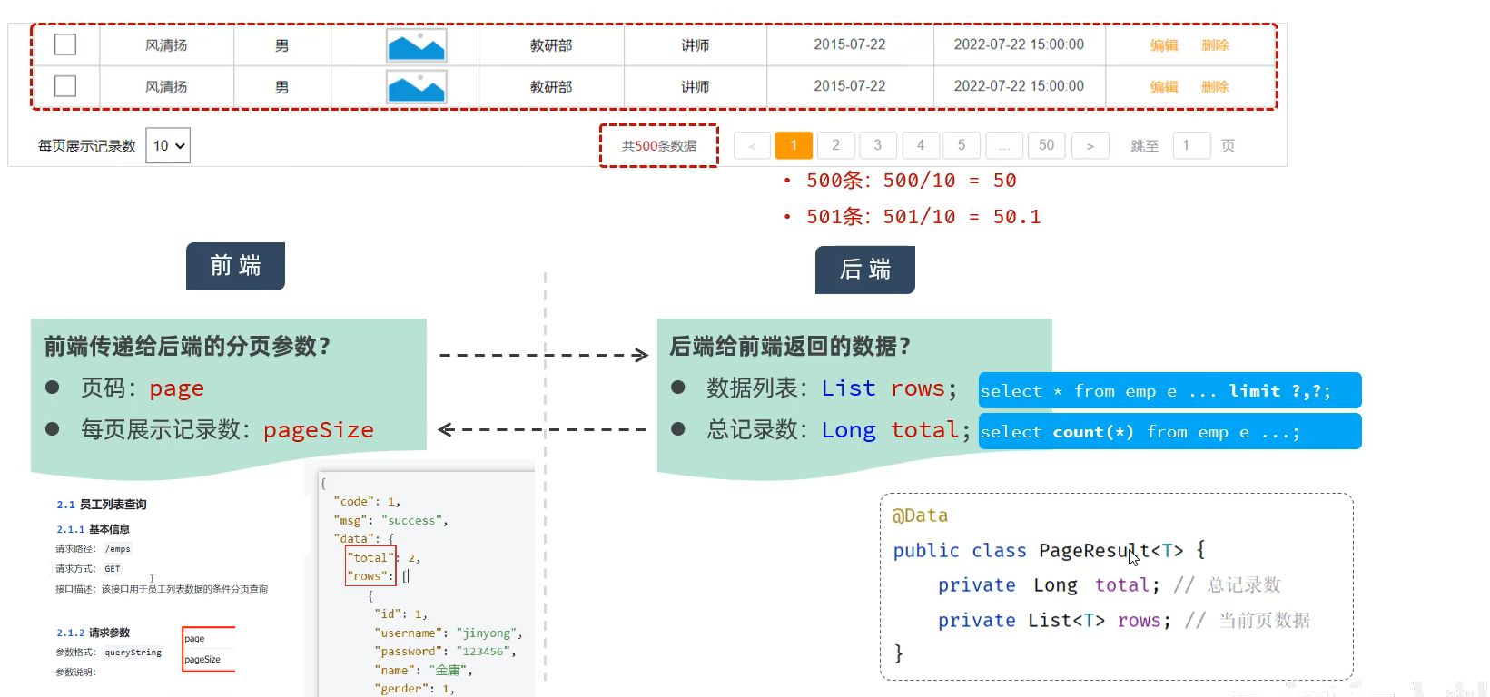
Task: Click the 共500条数据 total records label
Action: click(659, 146)
